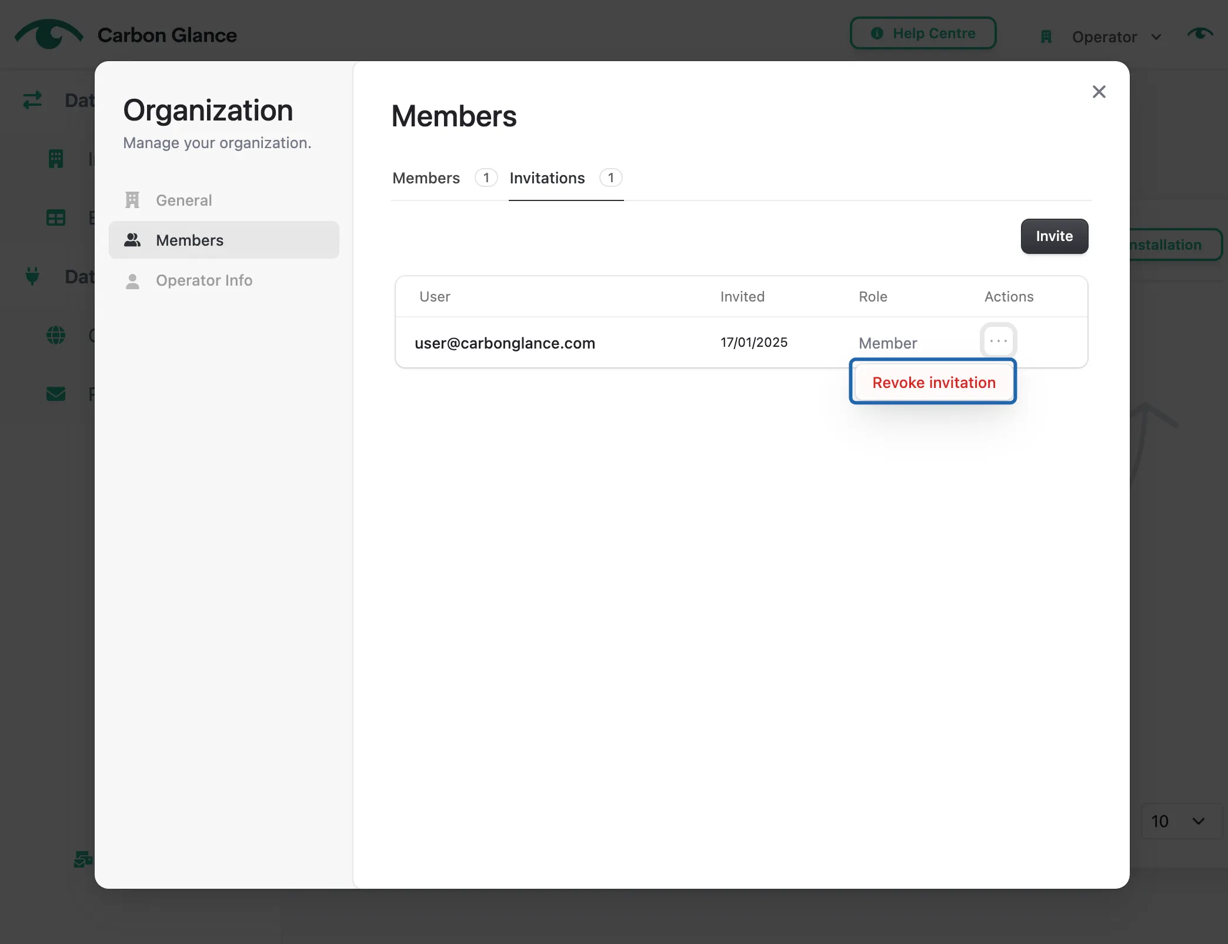Open Operator Info in sidebar
The height and width of the screenshot is (944, 1228).
(x=224, y=280)
